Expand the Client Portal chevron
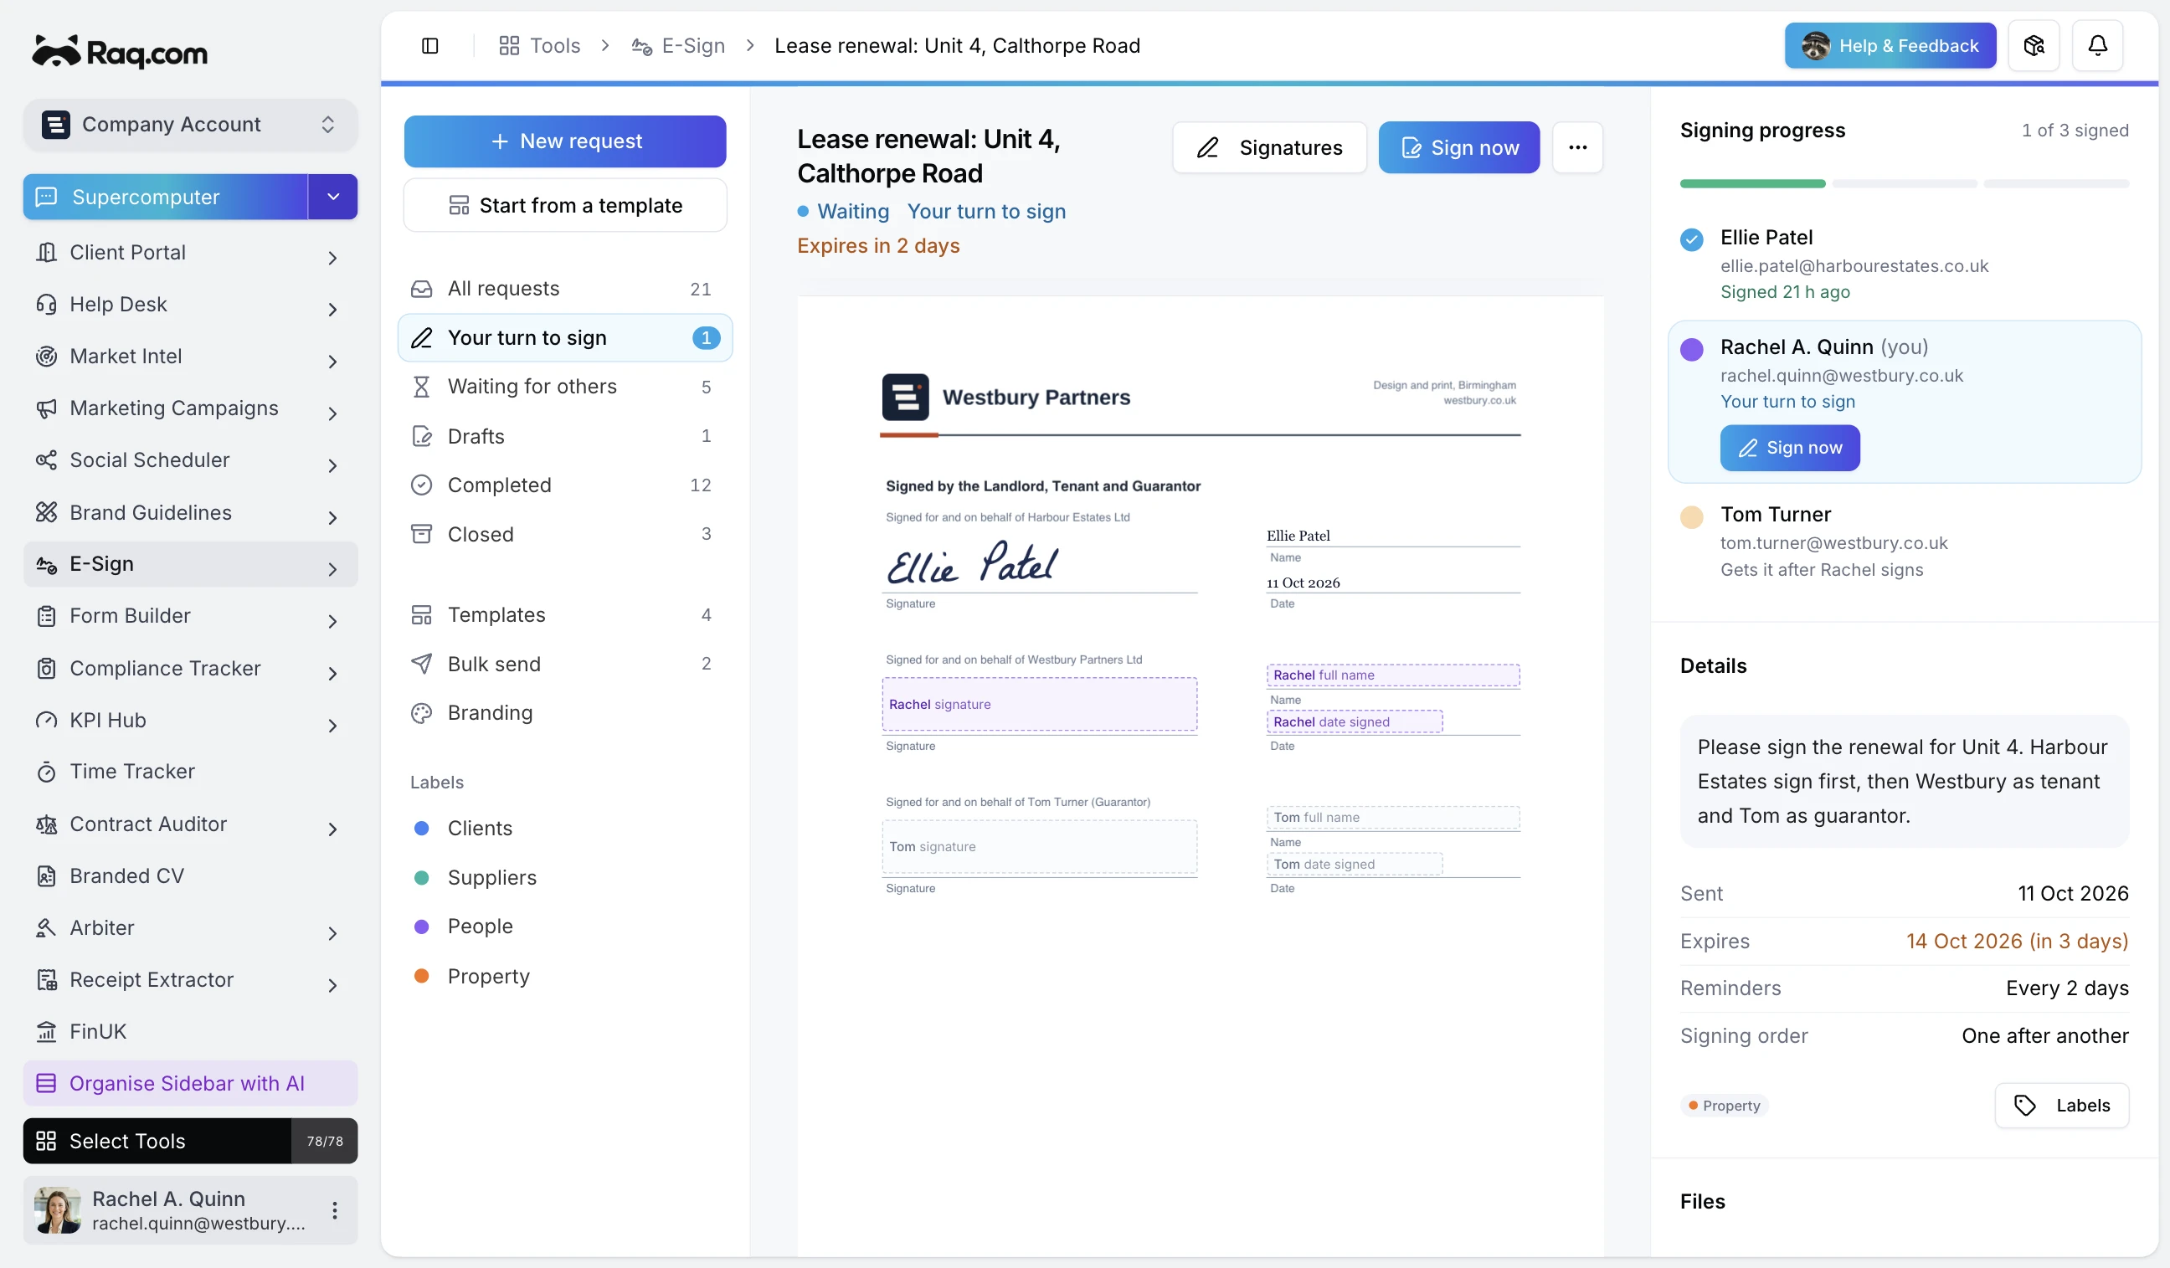The image size is (2170, 1268). (332, 258)
